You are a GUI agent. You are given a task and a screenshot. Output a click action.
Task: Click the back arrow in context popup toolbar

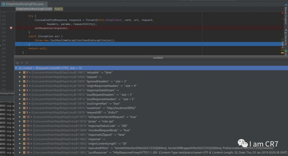pyautogui.click(x=22, y=63)
